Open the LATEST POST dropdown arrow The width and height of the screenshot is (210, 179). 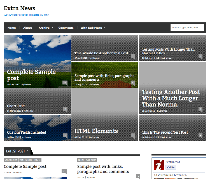pyautogui.click(x=28, y=151)
